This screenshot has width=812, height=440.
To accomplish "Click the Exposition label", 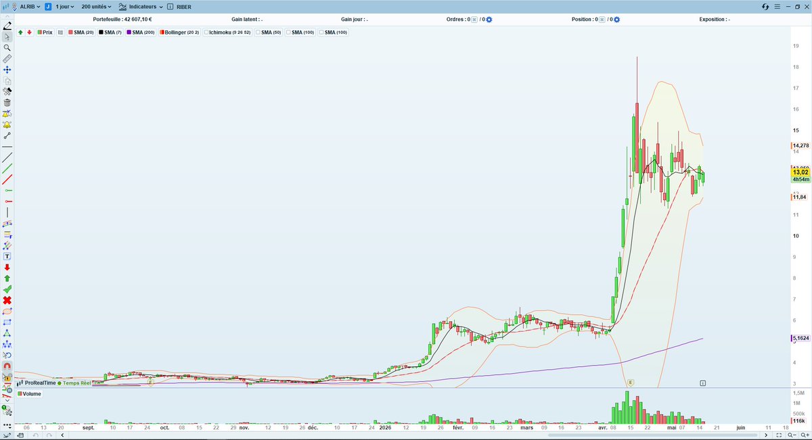I will tap(715, 20).
